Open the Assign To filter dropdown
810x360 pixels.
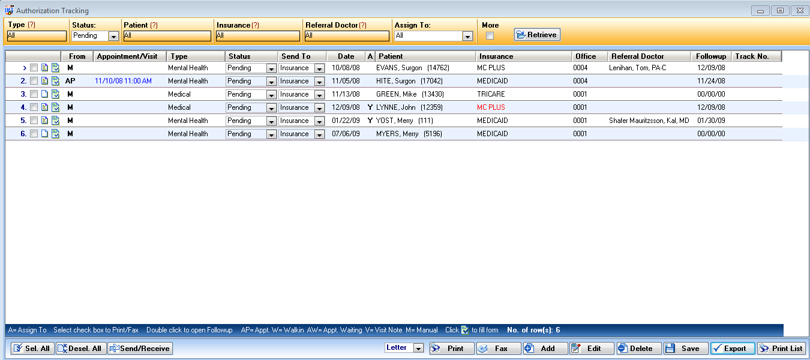[x=467, y=36]
